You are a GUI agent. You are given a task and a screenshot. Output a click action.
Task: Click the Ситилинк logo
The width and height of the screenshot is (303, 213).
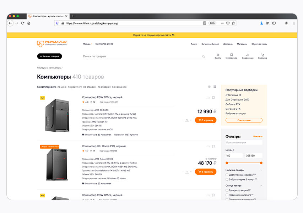[x=52, y=44]
